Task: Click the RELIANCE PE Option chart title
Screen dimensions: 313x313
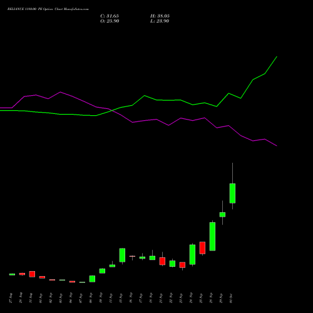Action: tap(48, 9)
